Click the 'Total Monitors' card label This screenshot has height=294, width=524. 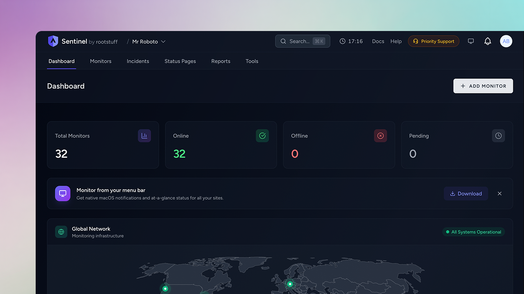72,136
